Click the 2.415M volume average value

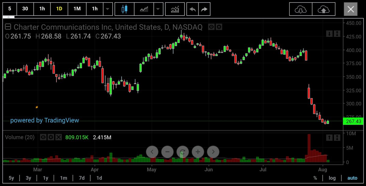click(x=102, y=137)
